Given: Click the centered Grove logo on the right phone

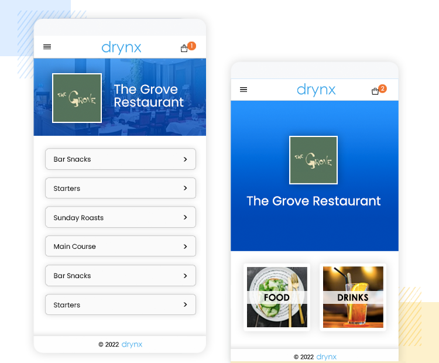Looking at the screenshot, I should click(313, 160).
